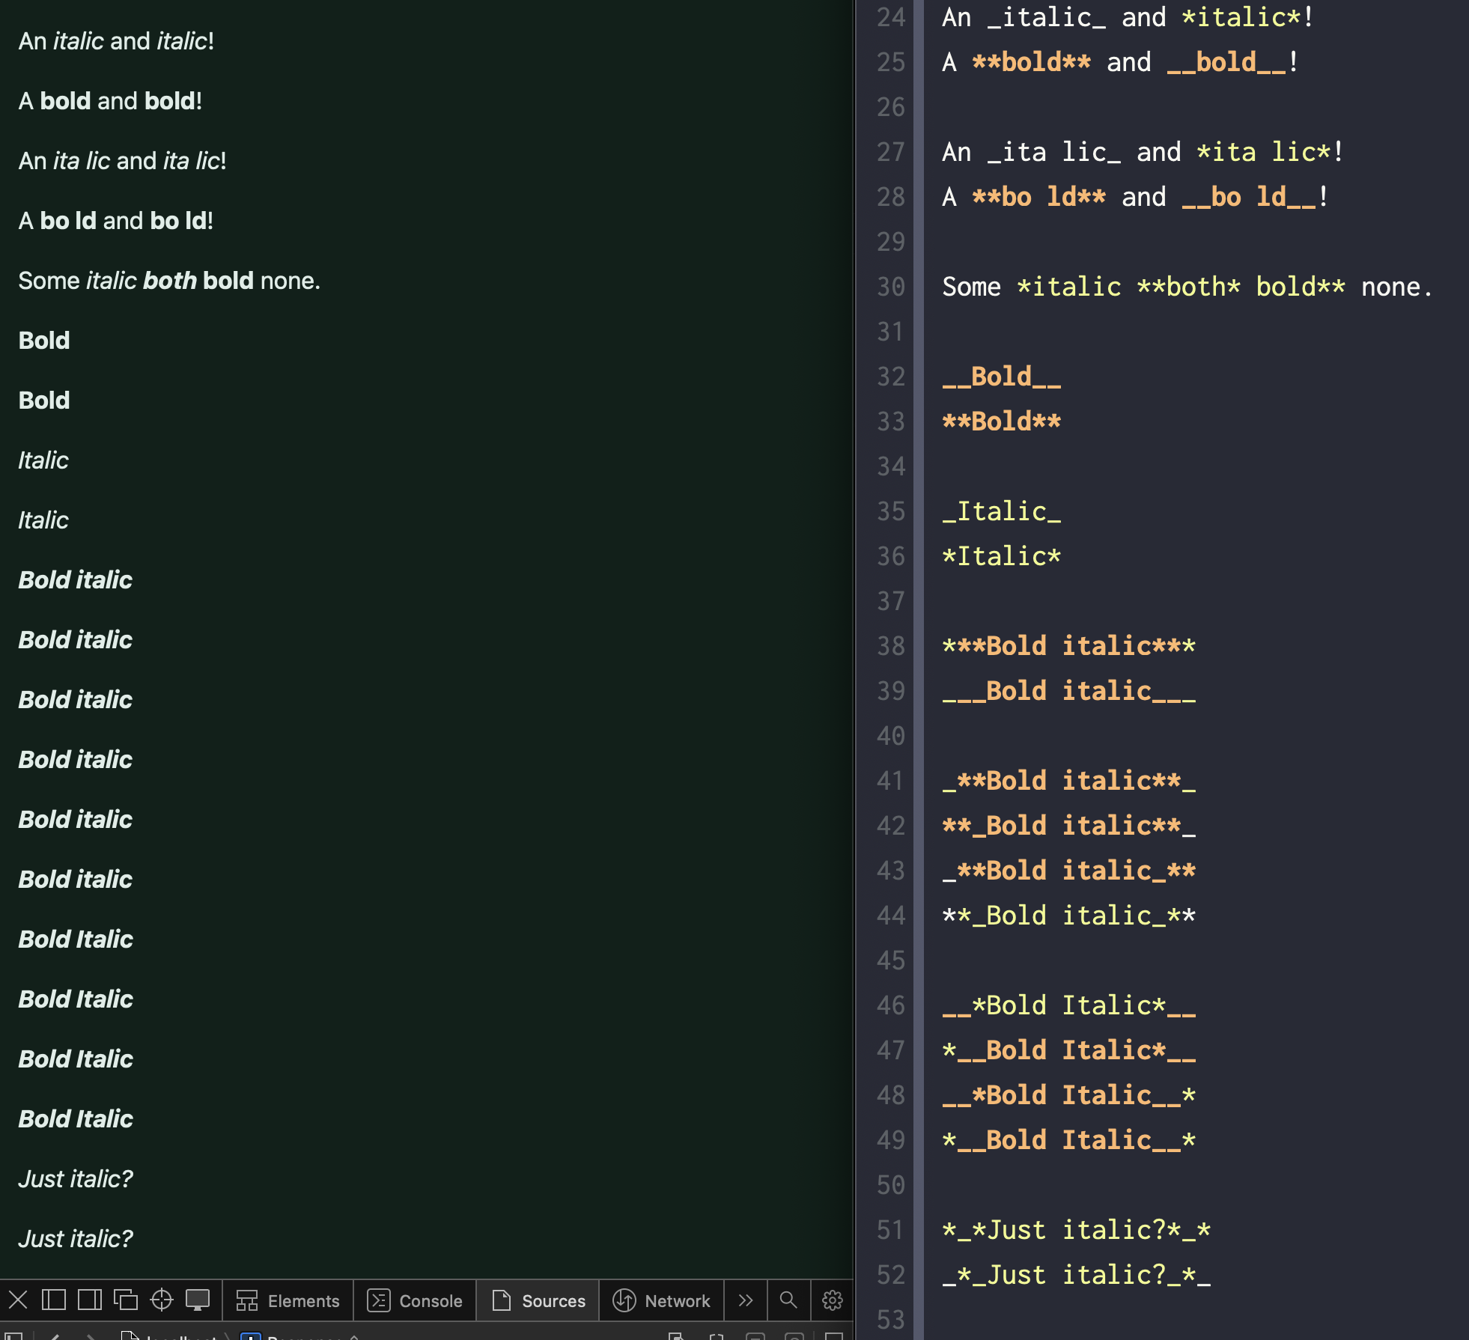The image size is (1469, 1340).
Task: Click the code line '_Italic_' in the editor
Action: (1002, 511)
